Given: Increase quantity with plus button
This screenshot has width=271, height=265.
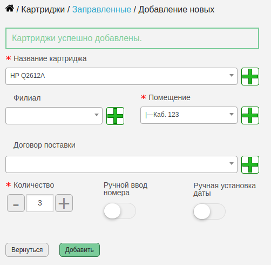Looking at the screenshot, I should [64, 203].
